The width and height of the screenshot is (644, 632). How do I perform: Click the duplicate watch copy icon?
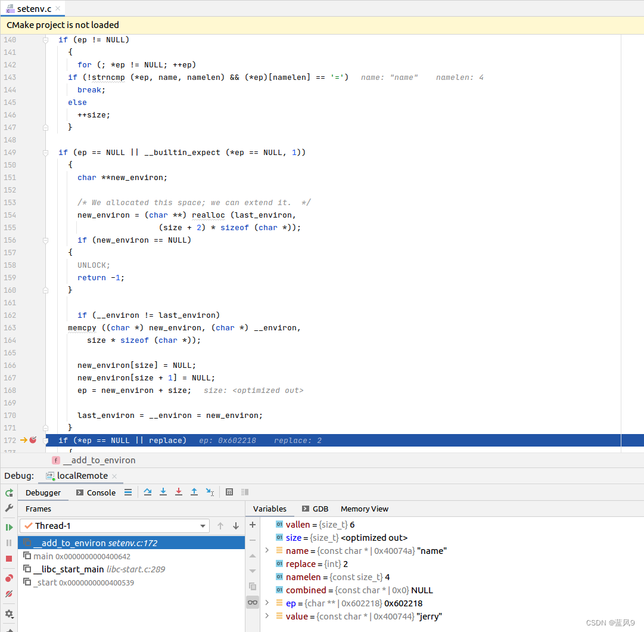coord(253,587)
